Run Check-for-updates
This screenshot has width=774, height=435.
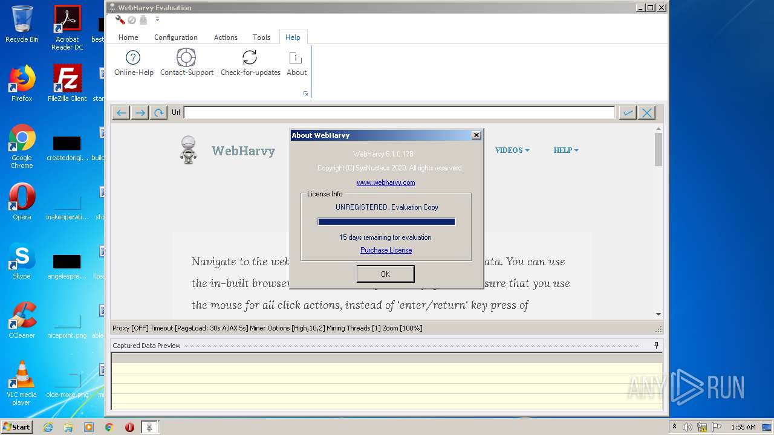[250, 63]
